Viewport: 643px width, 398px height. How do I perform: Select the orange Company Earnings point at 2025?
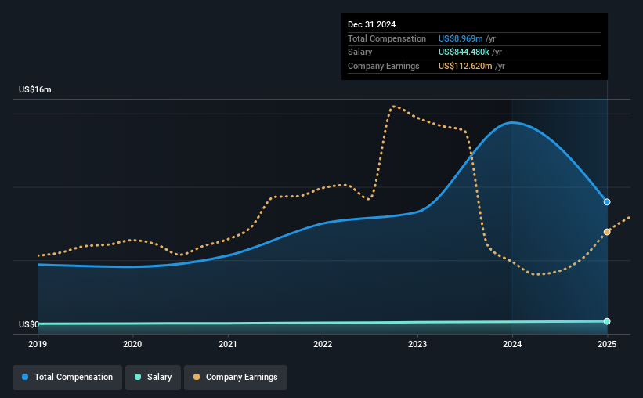pyautogui.click(x=607, y=232)
